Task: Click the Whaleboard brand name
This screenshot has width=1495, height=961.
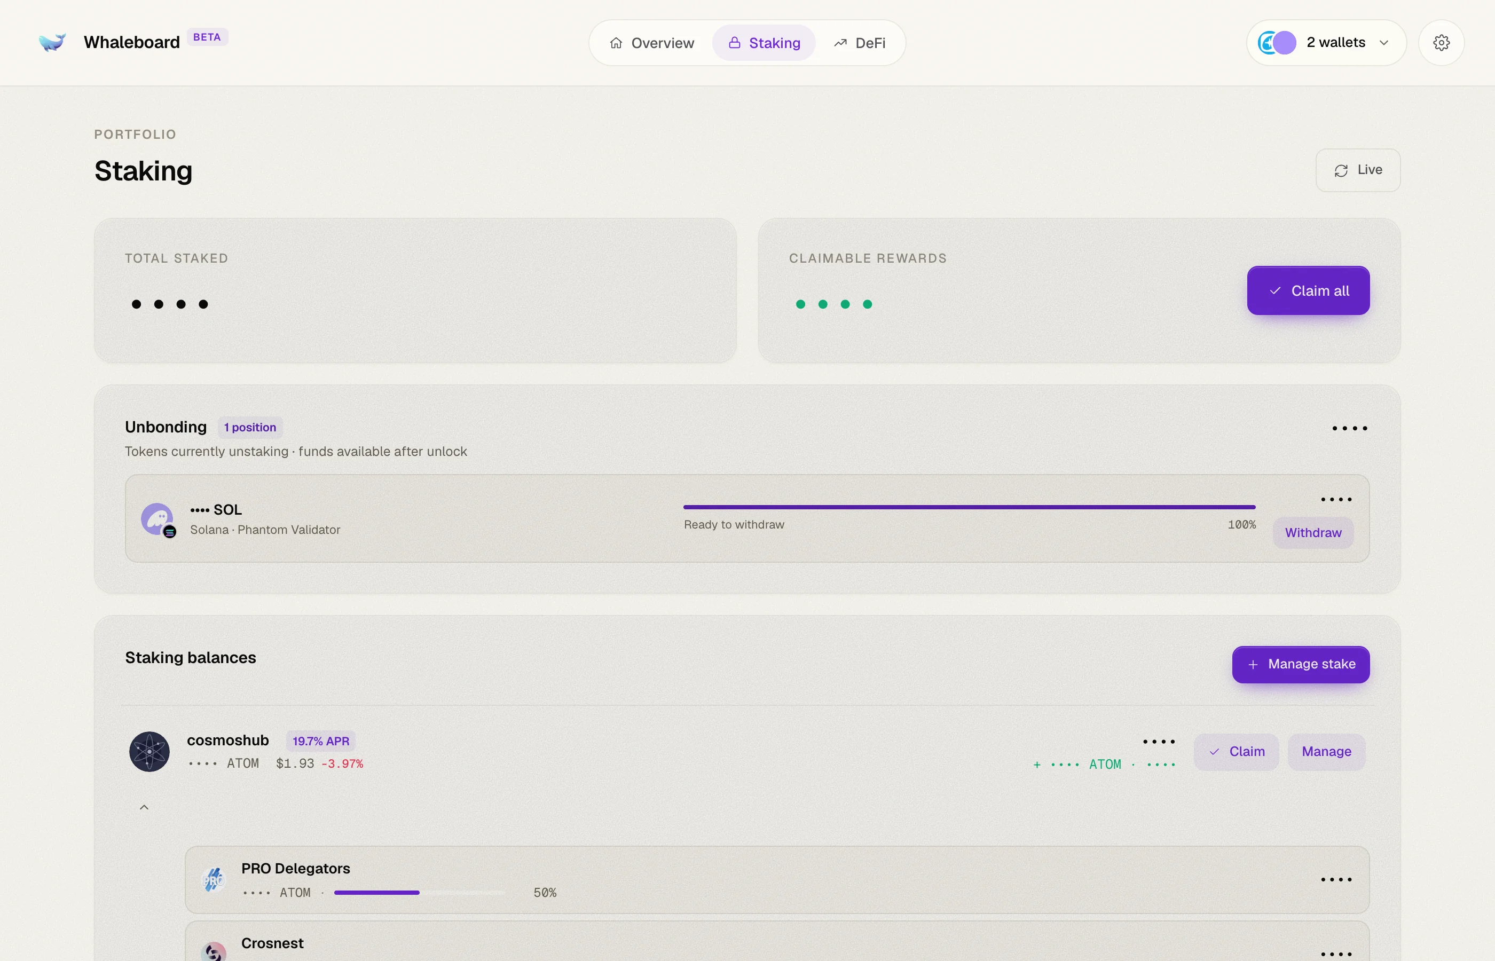Action: (x=132, y=42)
